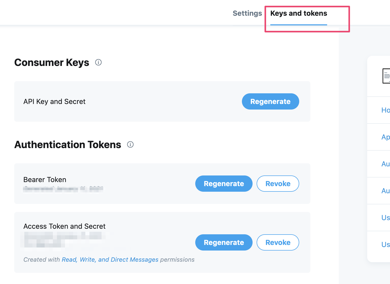Screen dimensions: 390x284
Task: Open the truncated "Ap" link in the right panel
Action: pos(385,137)
